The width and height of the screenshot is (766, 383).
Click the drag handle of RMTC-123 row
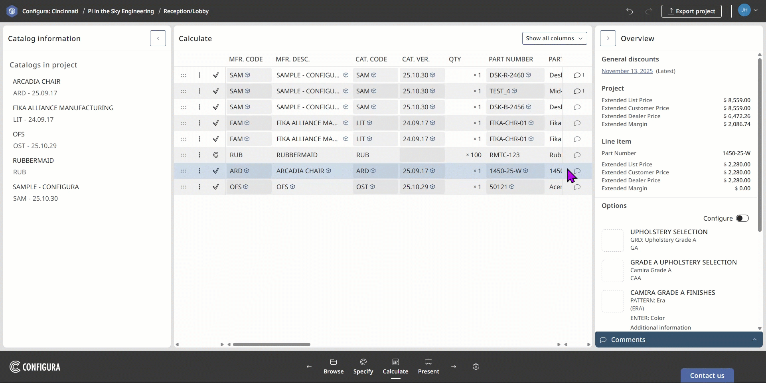(183, 155)
